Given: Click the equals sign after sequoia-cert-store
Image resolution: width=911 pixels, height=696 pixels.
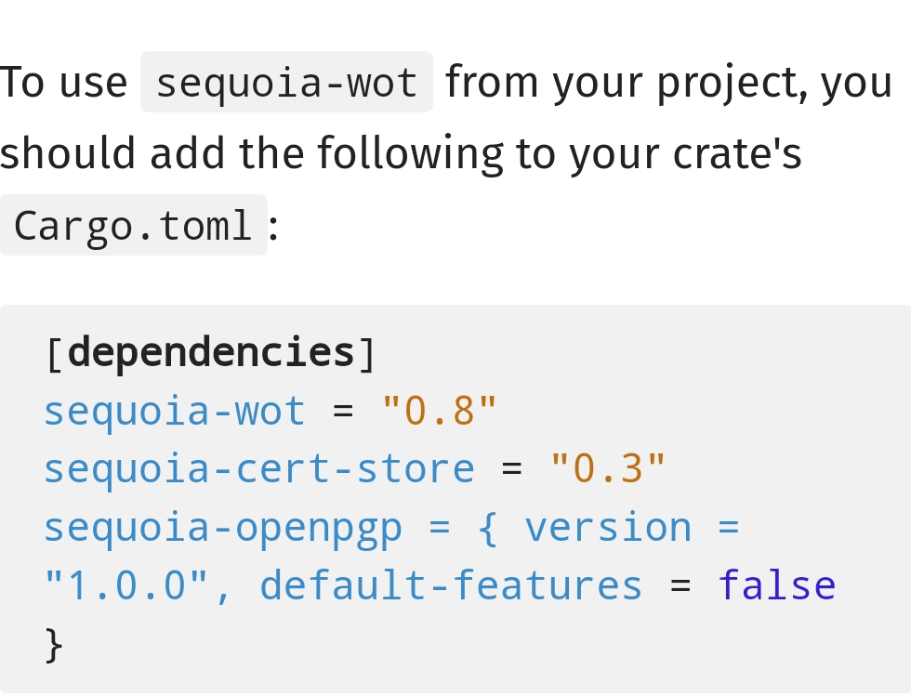Looking at the screenshot, I should point(512,468).
